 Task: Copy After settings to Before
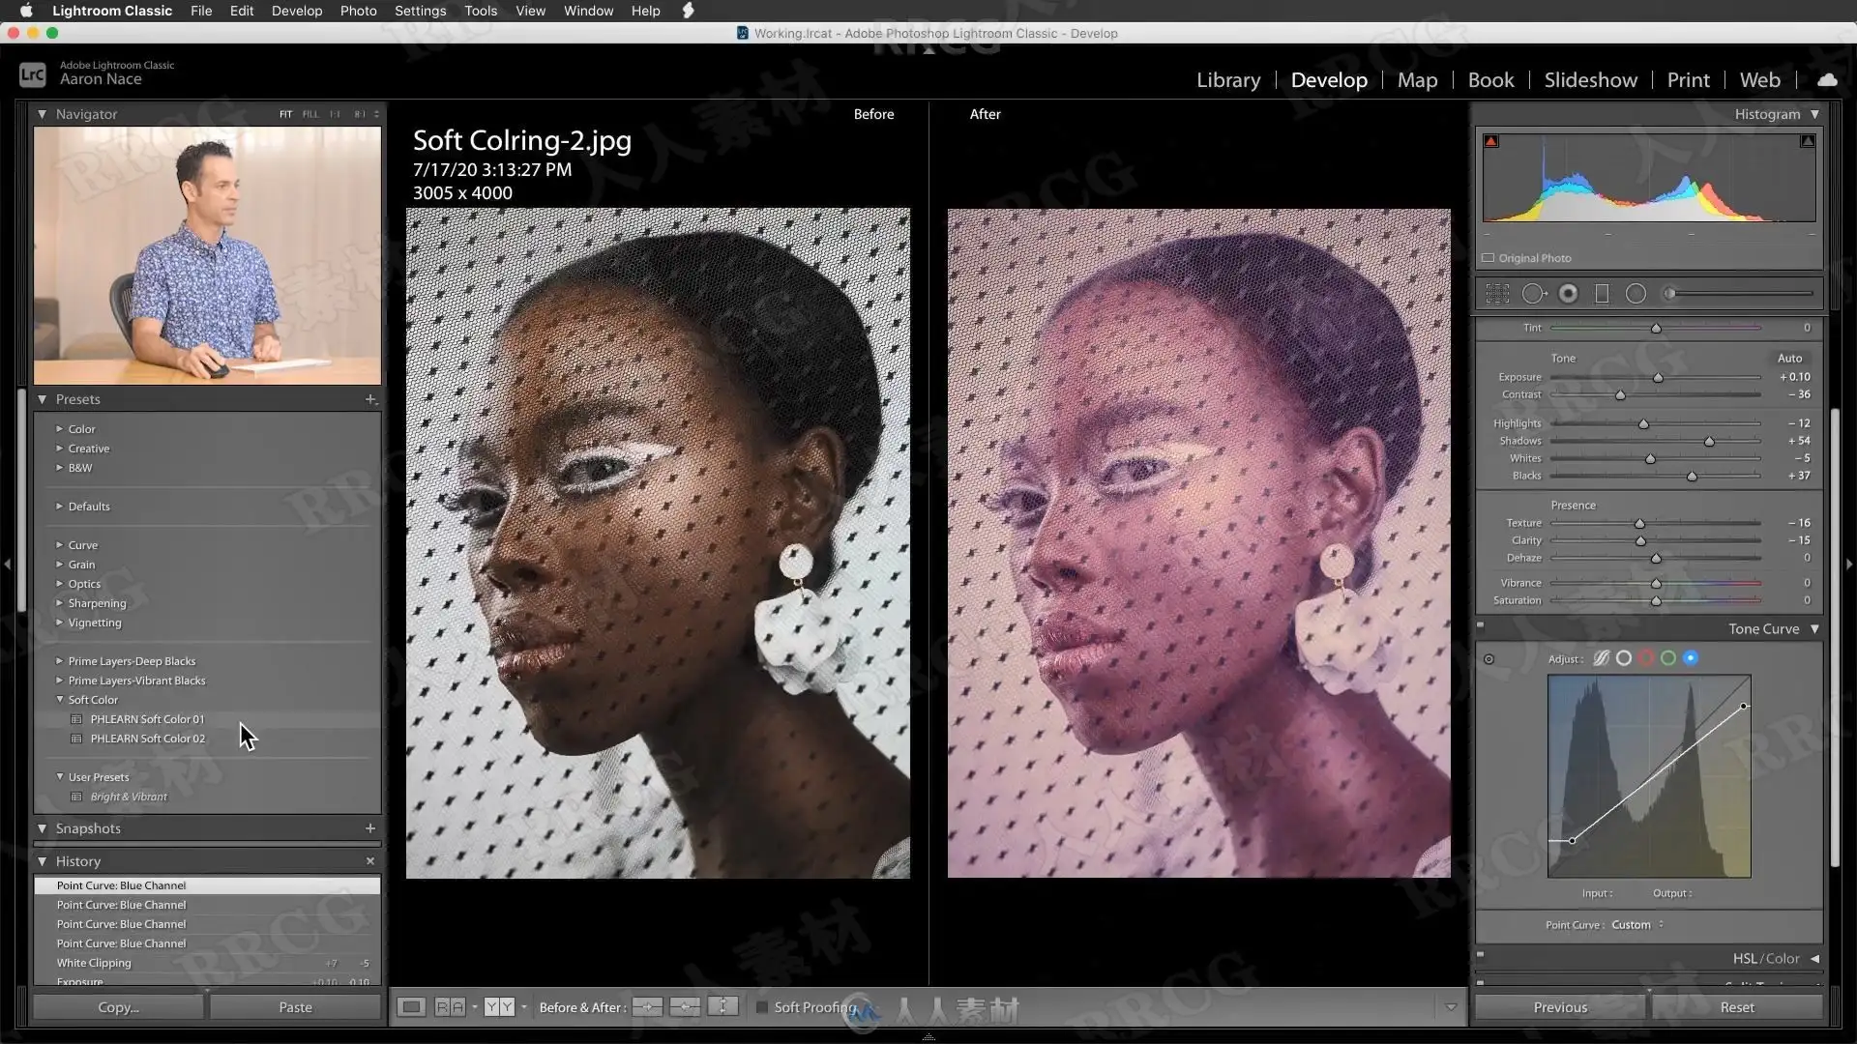[685, 1007]
